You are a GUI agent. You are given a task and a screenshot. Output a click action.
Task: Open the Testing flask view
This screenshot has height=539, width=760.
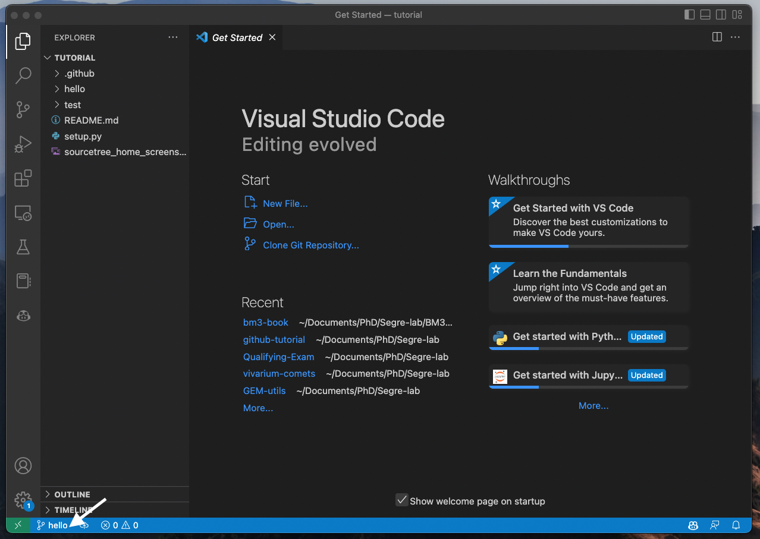23,247
